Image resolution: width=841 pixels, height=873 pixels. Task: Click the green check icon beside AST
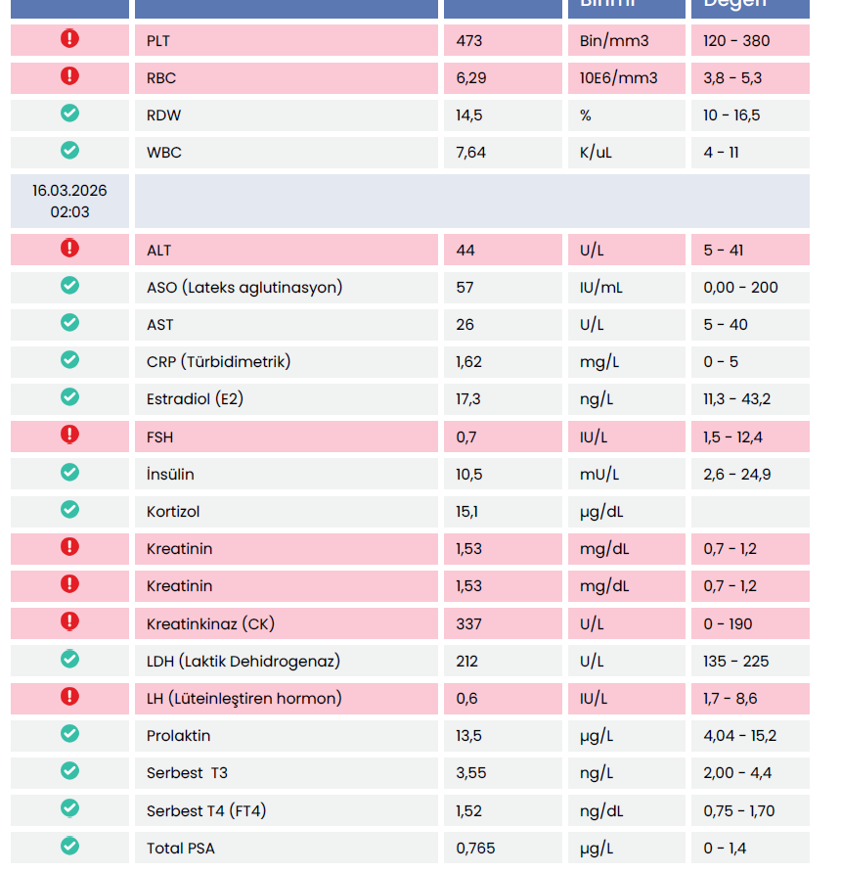[69, 323]
